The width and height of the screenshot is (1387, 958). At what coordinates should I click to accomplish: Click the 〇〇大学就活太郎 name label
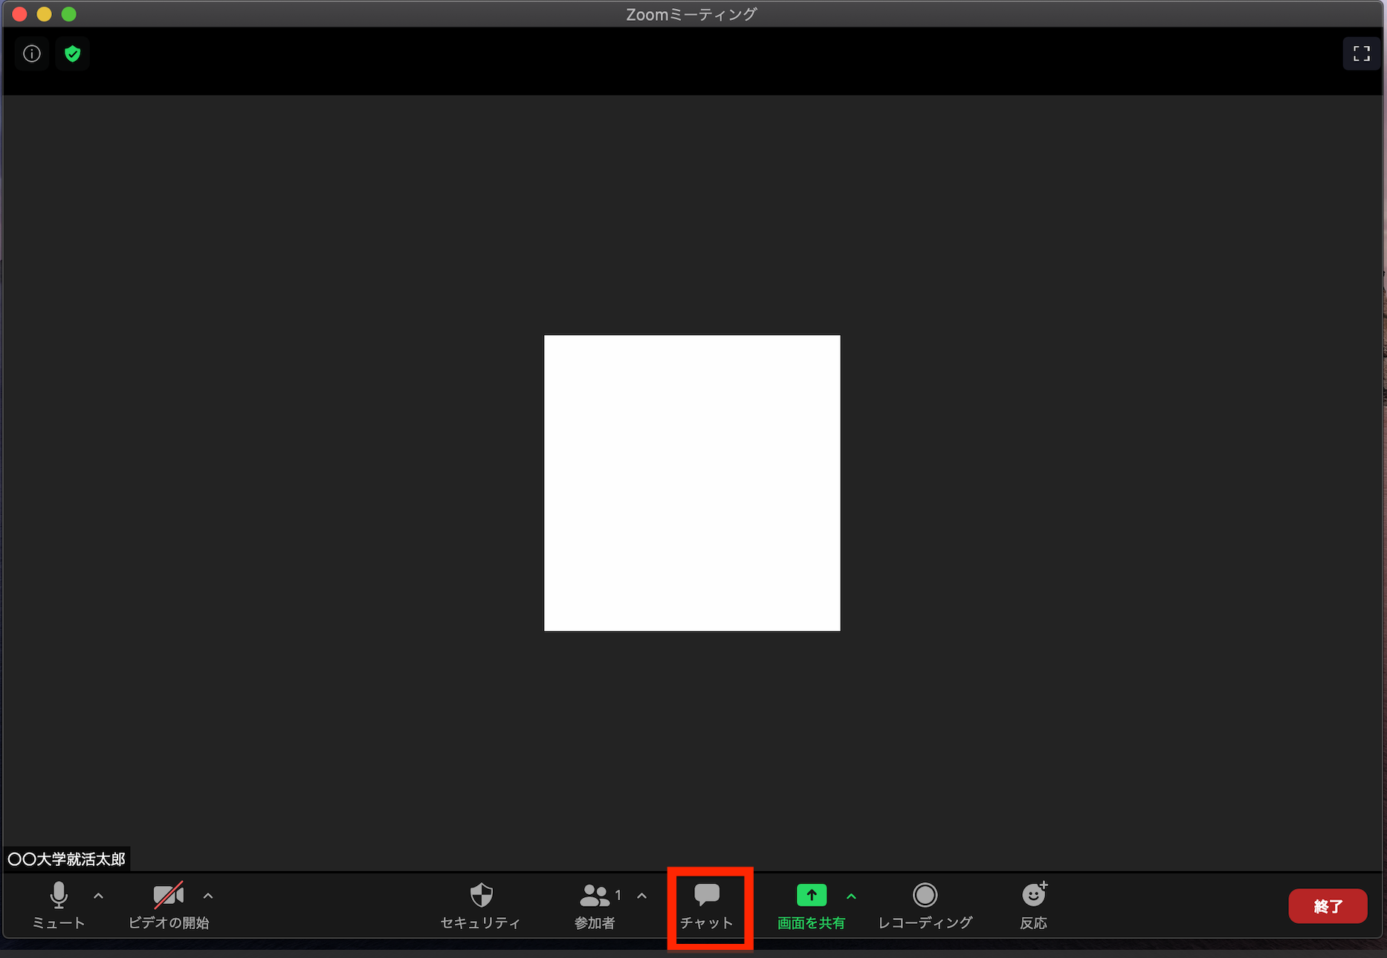pos(67,859)
